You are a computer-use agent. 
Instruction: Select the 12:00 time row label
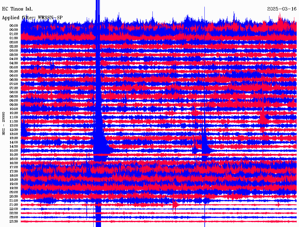click(x=14, y=126)
